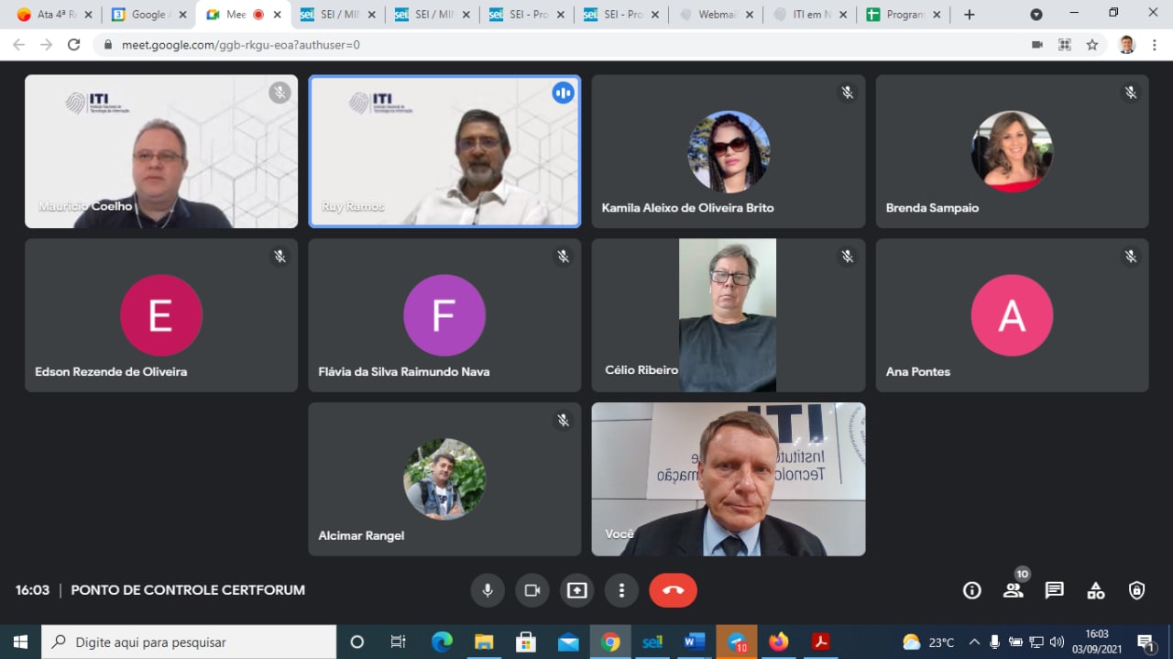This screenshot has width=1173, height=659.
Task: Open the activities shapes icon
Action: pyautogui.click(x=1096, y=590)
